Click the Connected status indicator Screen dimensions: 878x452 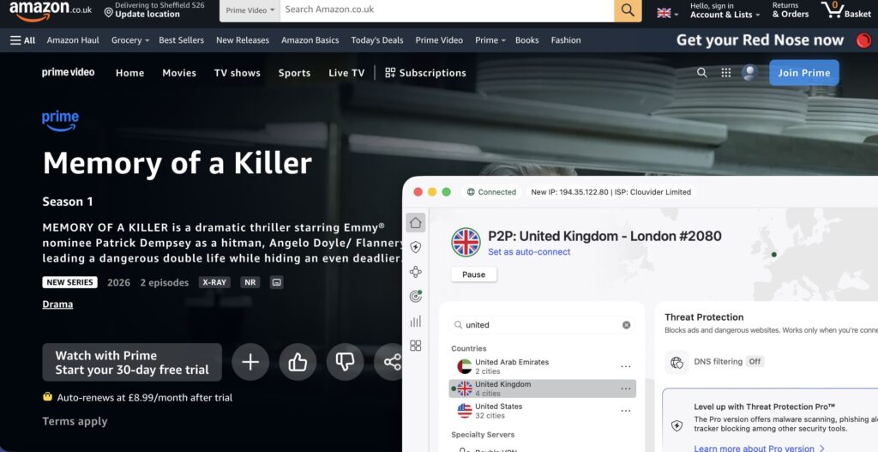coord(491,192)
